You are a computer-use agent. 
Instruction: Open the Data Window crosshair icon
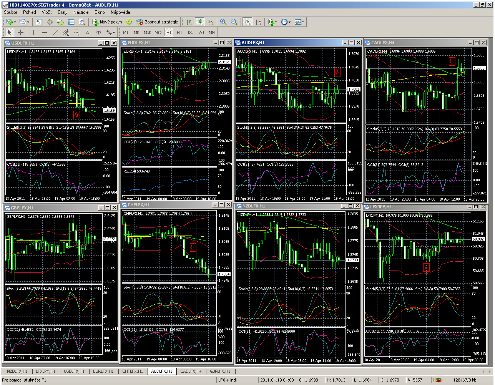point(50,22)
